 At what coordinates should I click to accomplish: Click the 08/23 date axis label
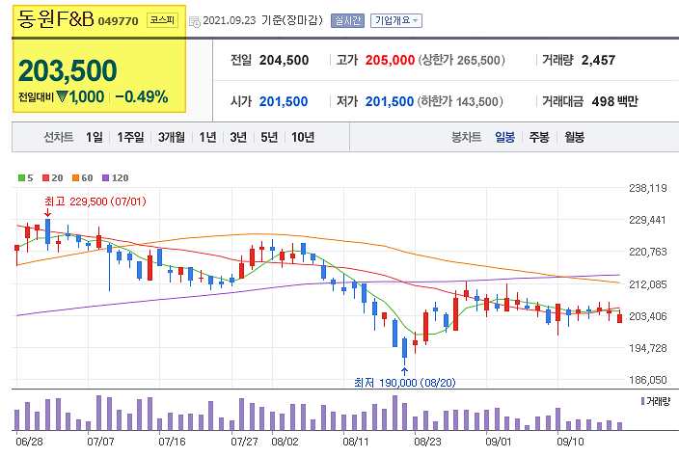(427, 442)
